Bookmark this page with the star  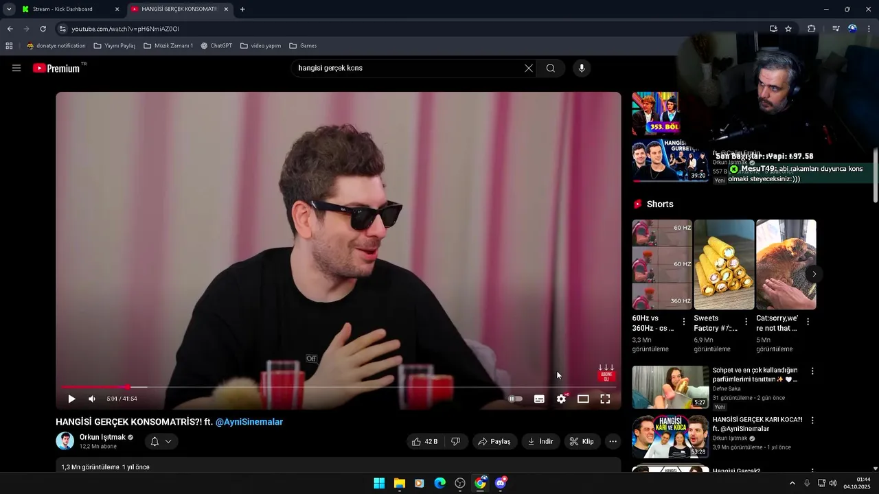(788, 29)
